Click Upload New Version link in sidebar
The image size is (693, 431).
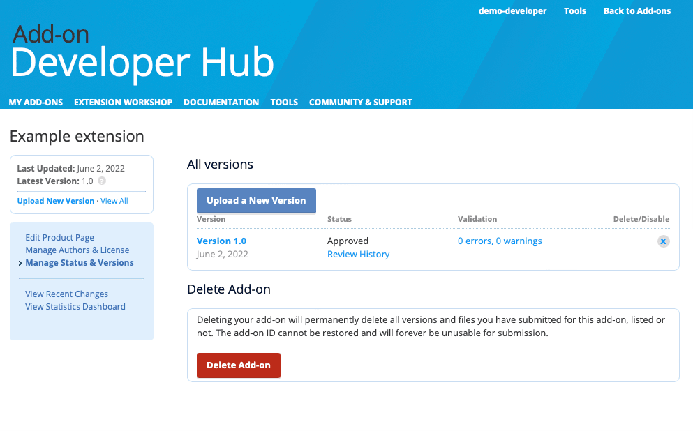[55, 201]
